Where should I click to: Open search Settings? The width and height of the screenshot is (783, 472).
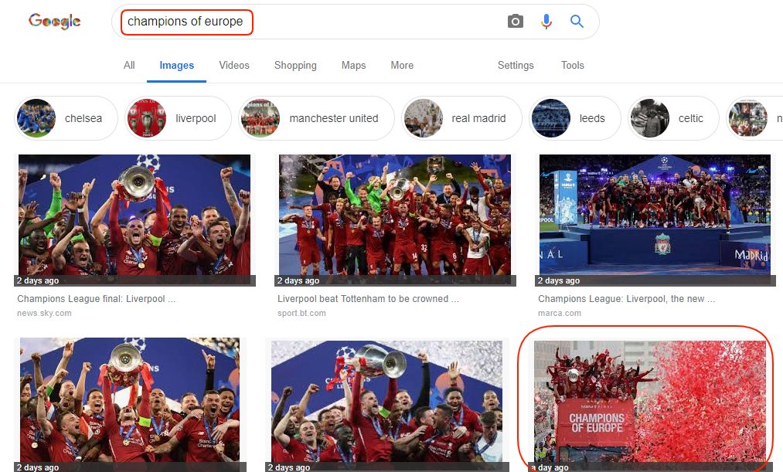(516, 66)
